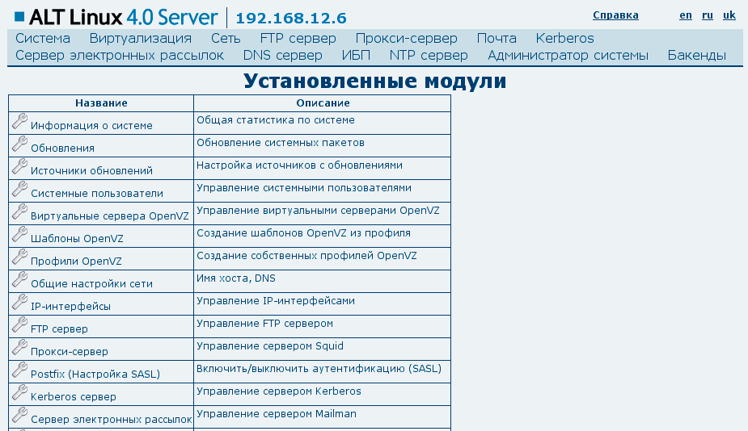Click description 'Обновление системных пакетов'
The height and width of the screenshot is (431, 748).
tap(281, 143)
